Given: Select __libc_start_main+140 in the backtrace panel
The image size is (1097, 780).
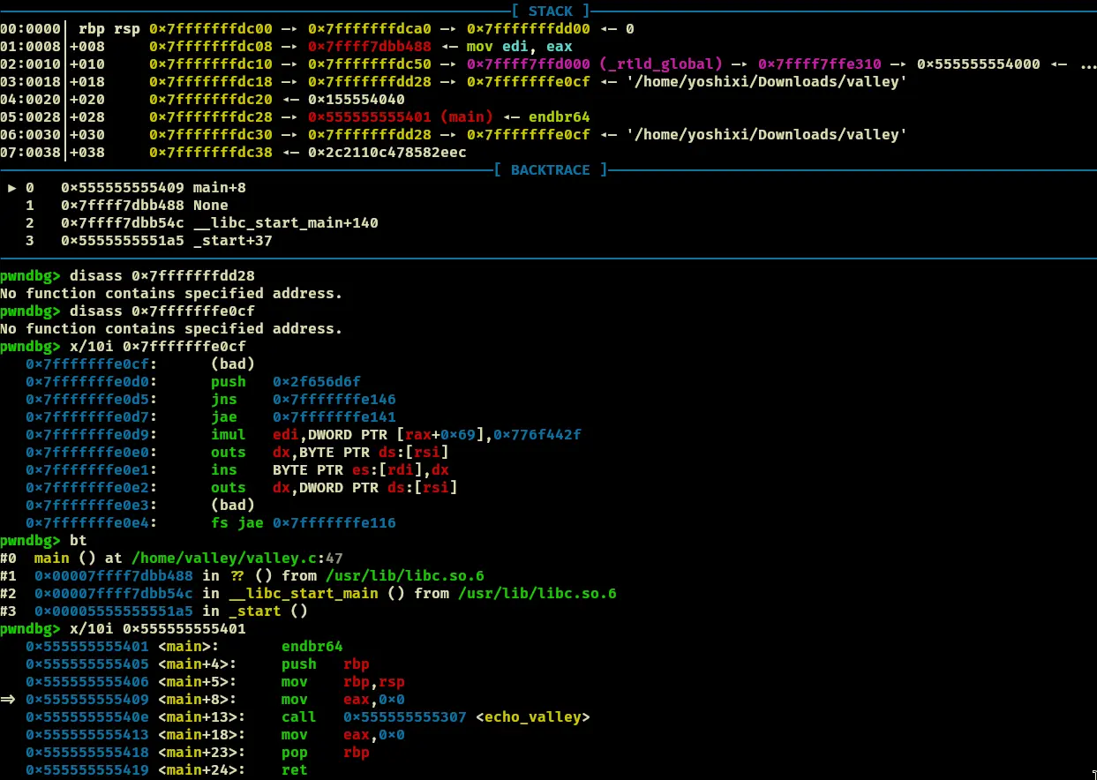Looking at the screenshot, I should click(285, 222).
